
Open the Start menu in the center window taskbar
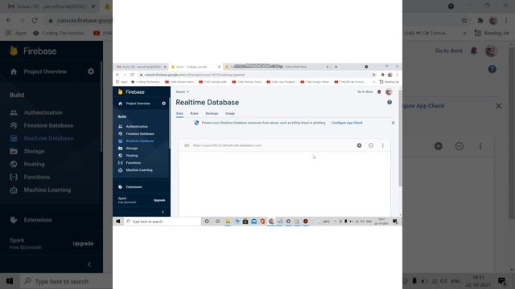click(118, 222)
